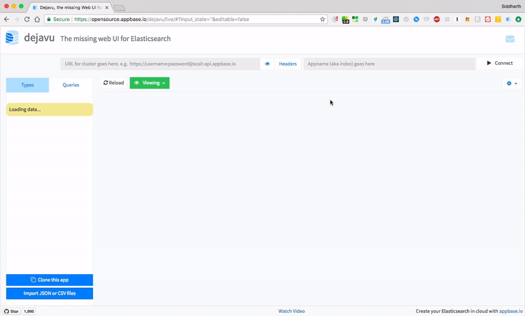Click the black I extension icon
Screen dimensions: 525x316
tap(457, 20)
